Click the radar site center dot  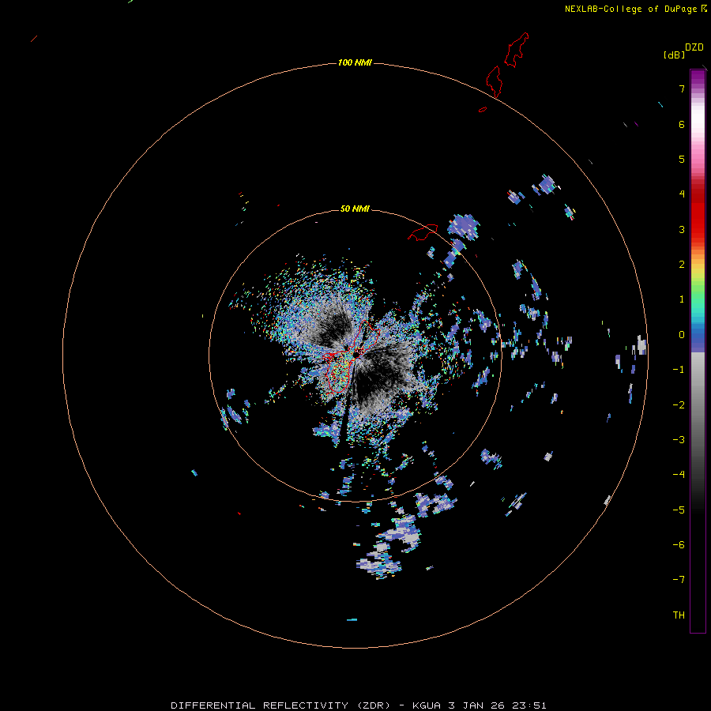pyautogui.click(x=356, y=353)
